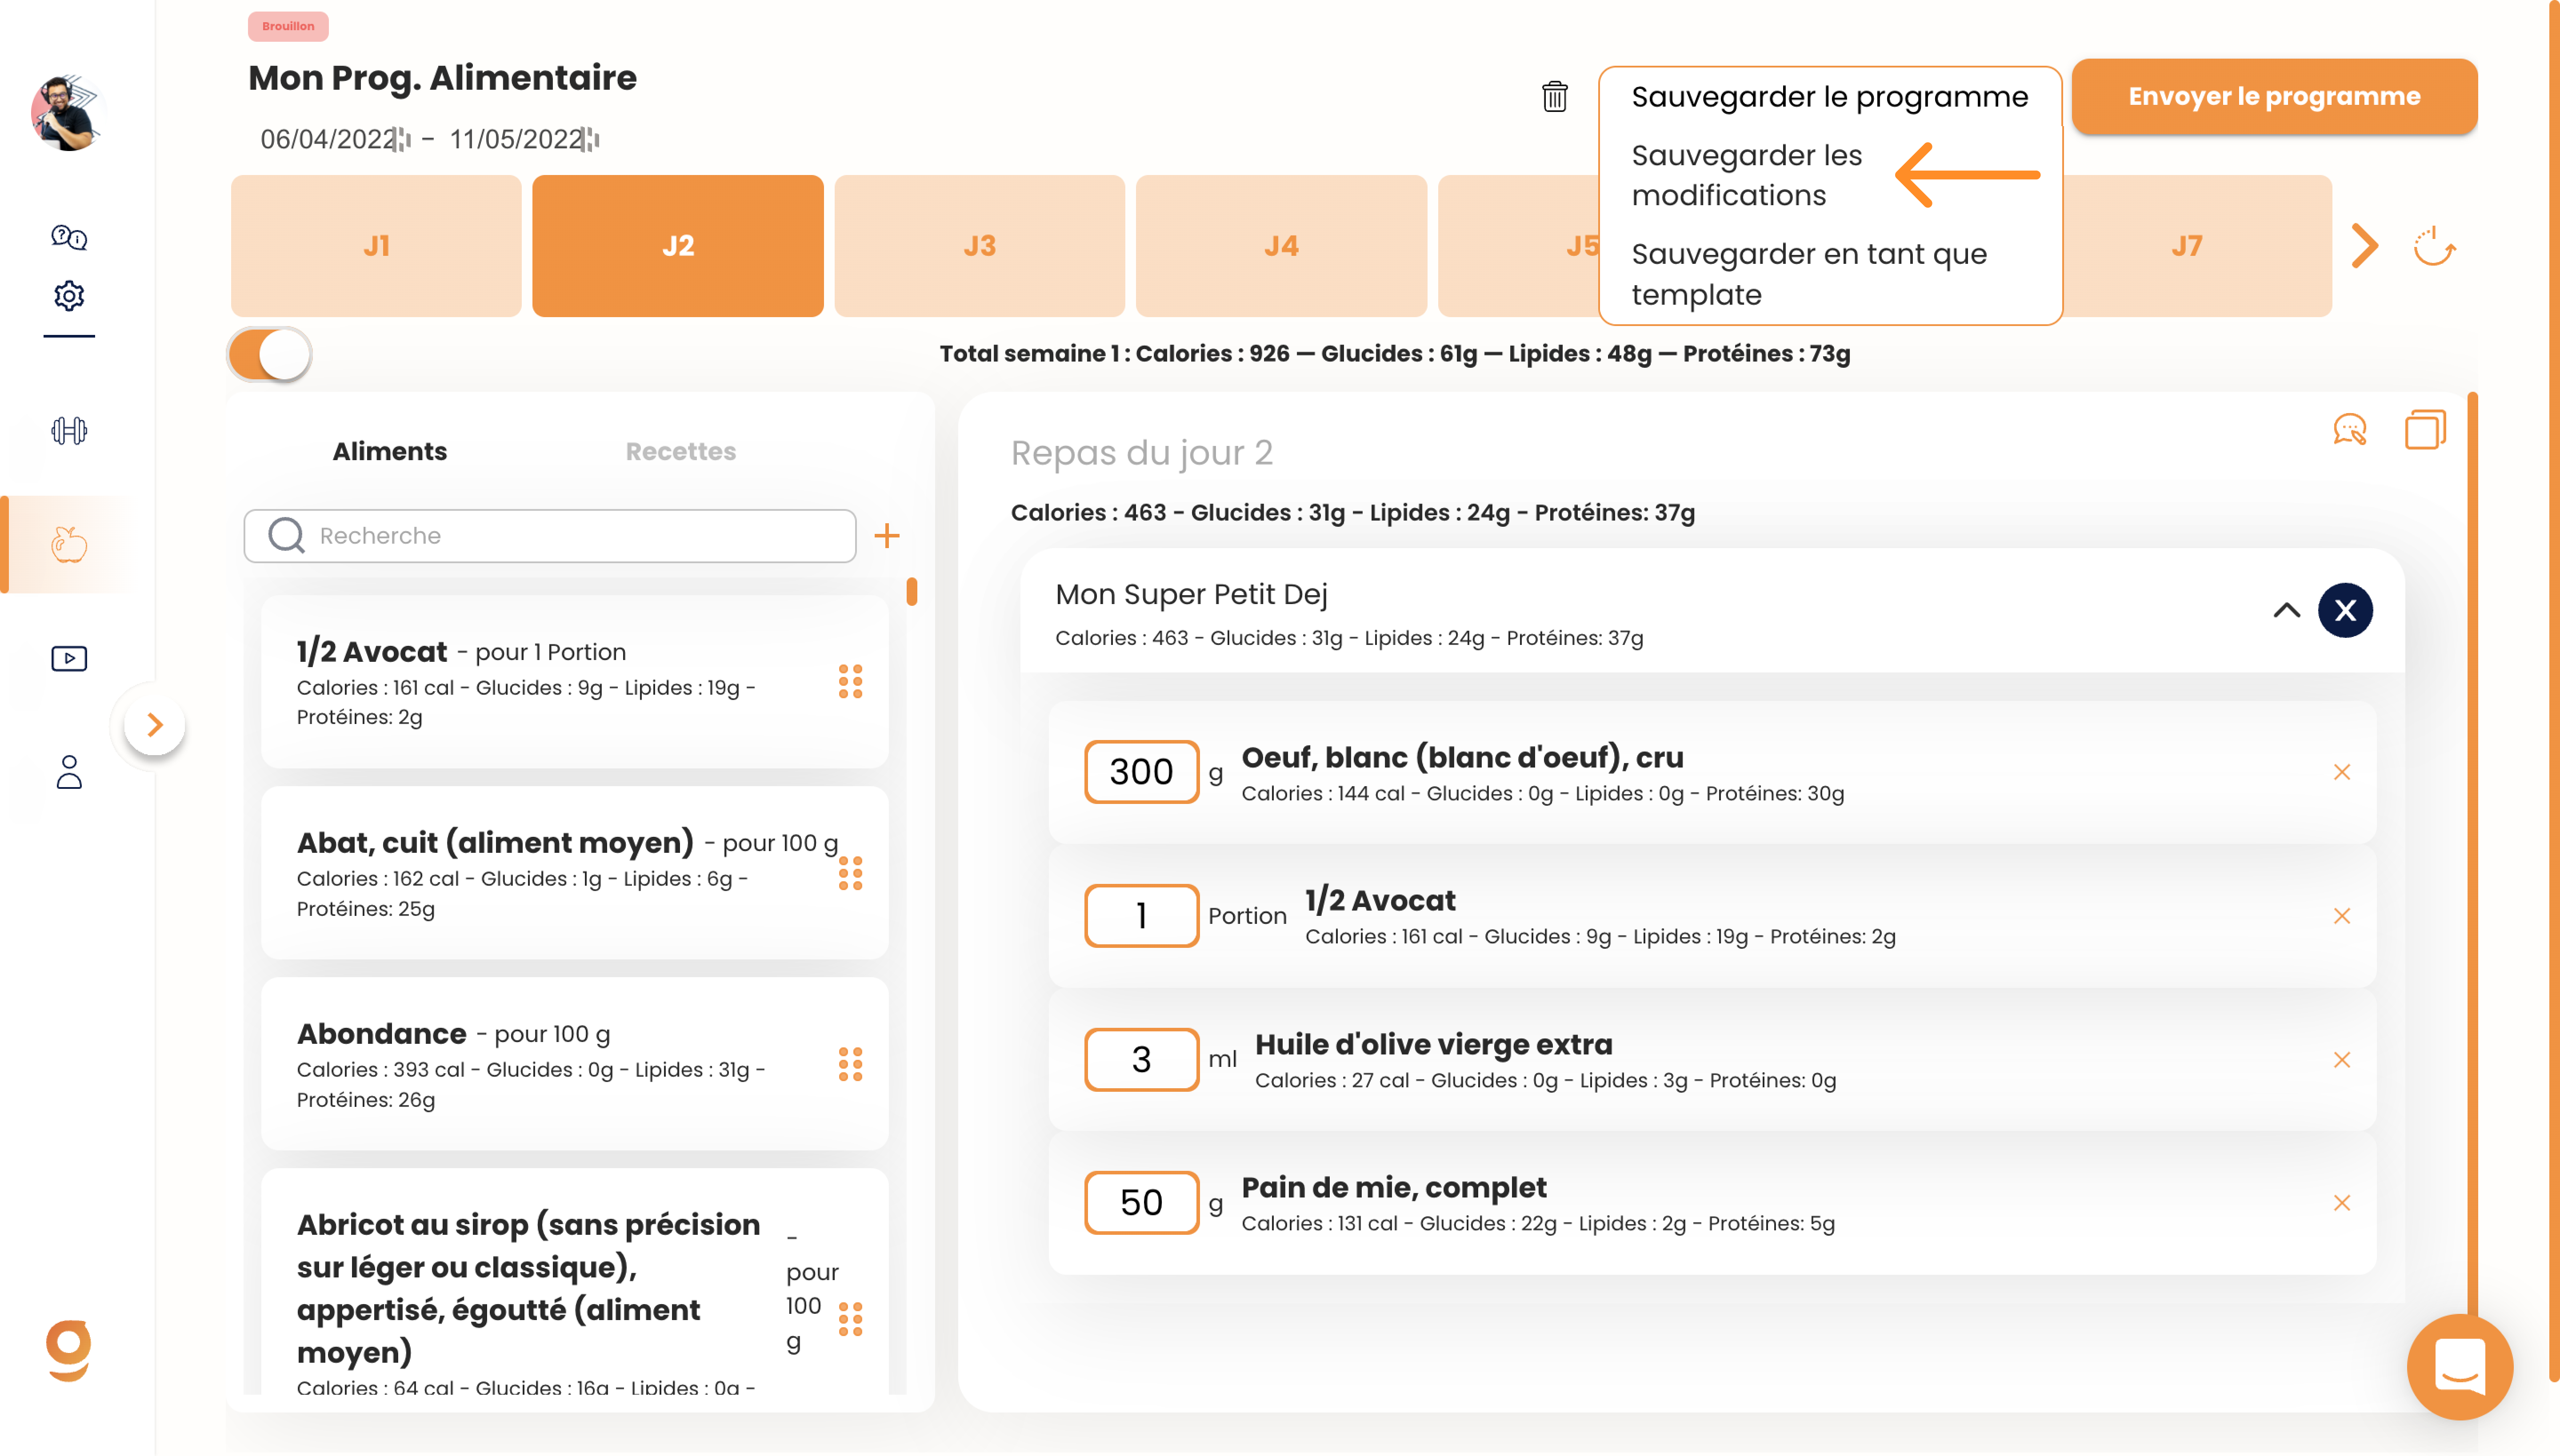Open the support chat bubble widget
This screenshot has width=2560, height=1456.
(x=2459, y=1367)
